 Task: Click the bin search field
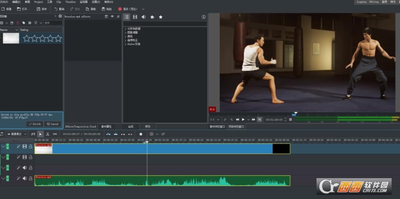[53, 23]
